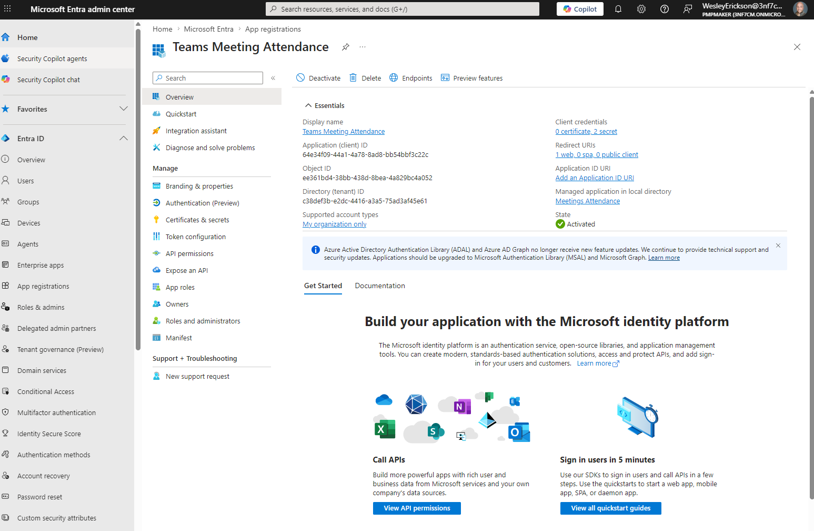
Task: Open Owners in the app menu
Action: pos(212,304)
